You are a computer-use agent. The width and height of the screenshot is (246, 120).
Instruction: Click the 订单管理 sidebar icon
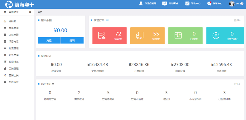5,35
